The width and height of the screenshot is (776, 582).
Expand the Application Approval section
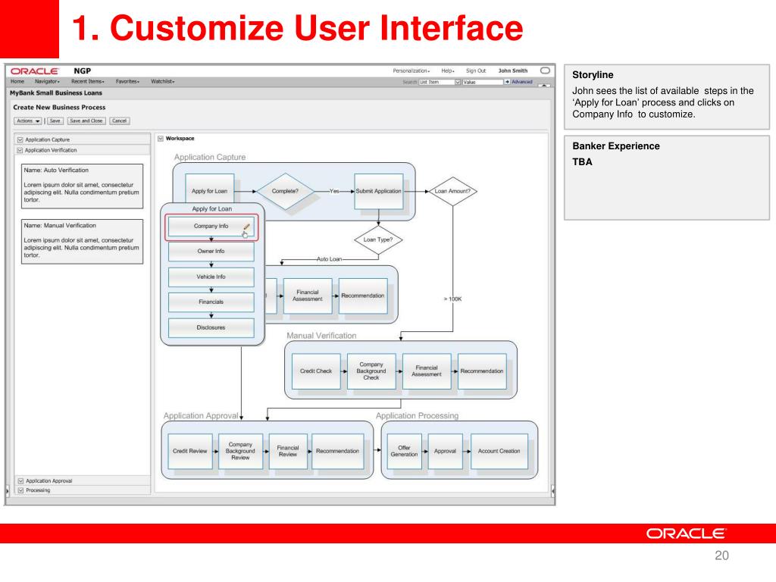20,480
